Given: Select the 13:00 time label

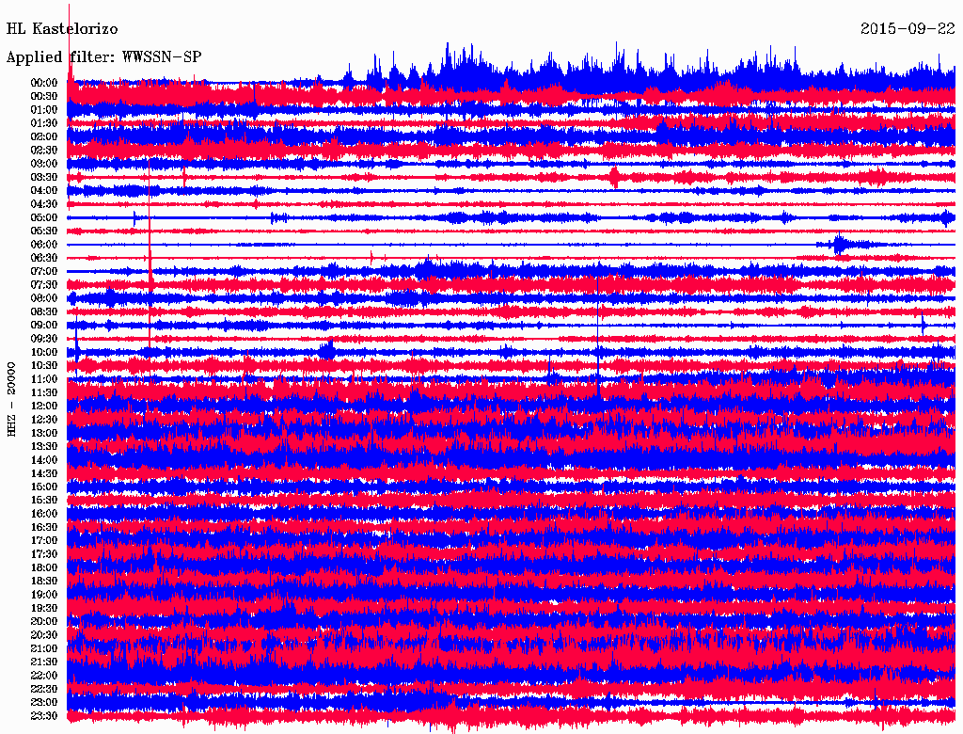Looking at the screenshot, I should tap(44, 433).
